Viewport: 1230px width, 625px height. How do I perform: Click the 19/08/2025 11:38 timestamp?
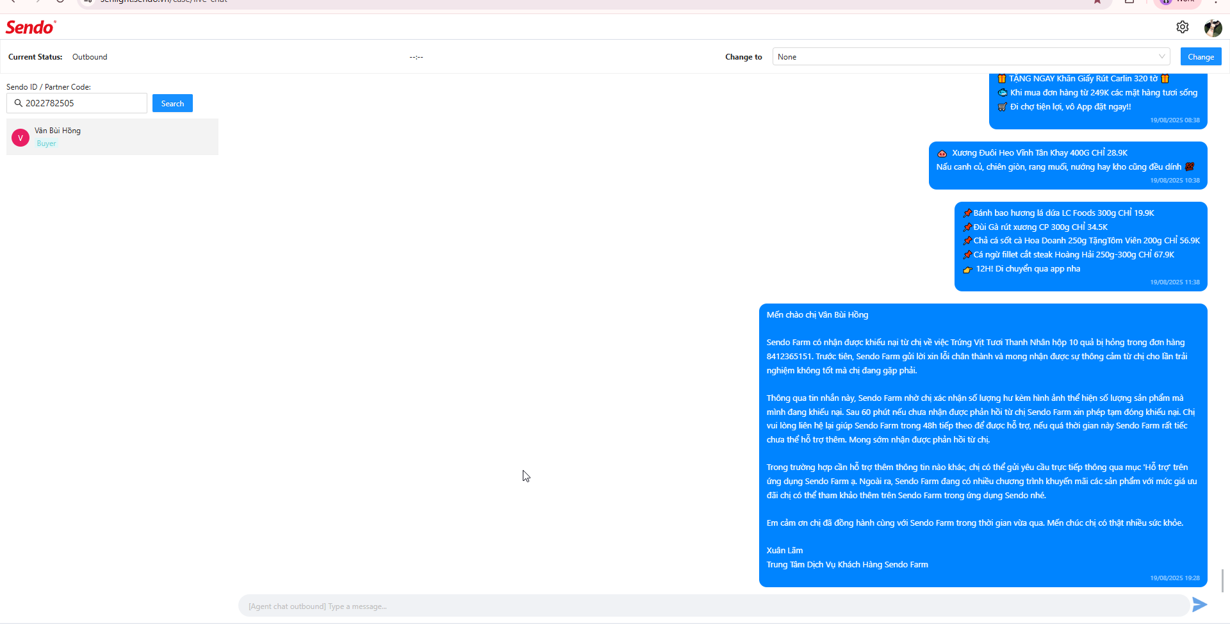coord(1175,282)
